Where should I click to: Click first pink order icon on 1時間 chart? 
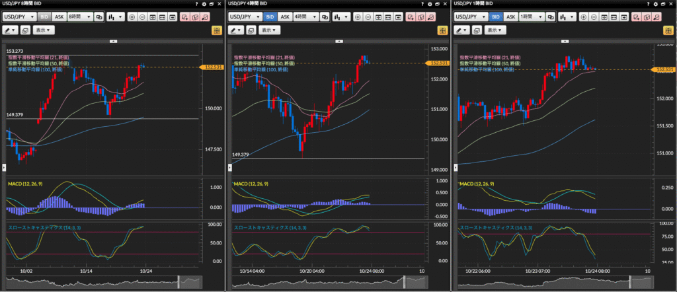636,17
